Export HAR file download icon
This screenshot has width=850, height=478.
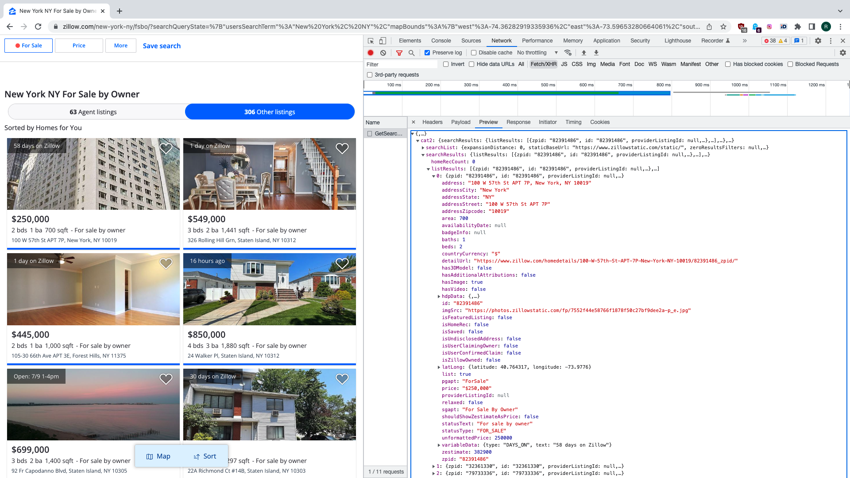tap(596, 53)
